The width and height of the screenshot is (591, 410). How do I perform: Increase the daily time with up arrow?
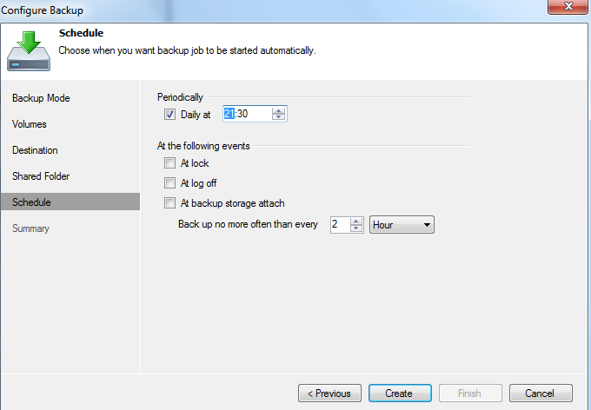coord(278,110)
